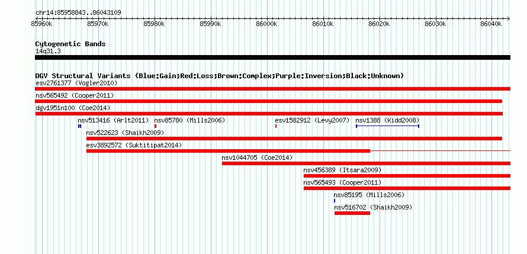Viewport: 527px width, 254px height.
Task: Select the nsv516702 (Shaikh2009) red bar
Action: [352, 213]
